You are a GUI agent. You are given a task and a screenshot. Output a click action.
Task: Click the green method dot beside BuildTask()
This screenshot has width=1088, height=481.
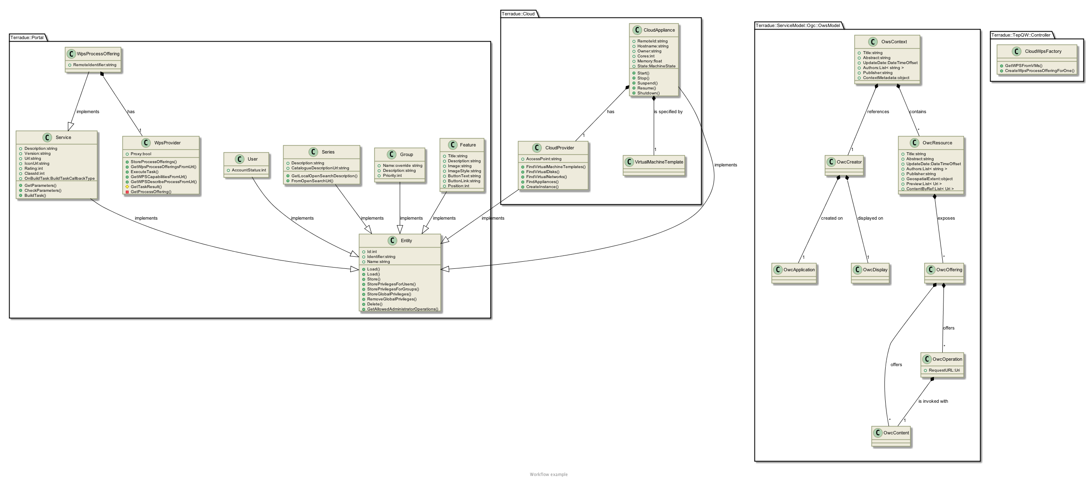point(21,195)
